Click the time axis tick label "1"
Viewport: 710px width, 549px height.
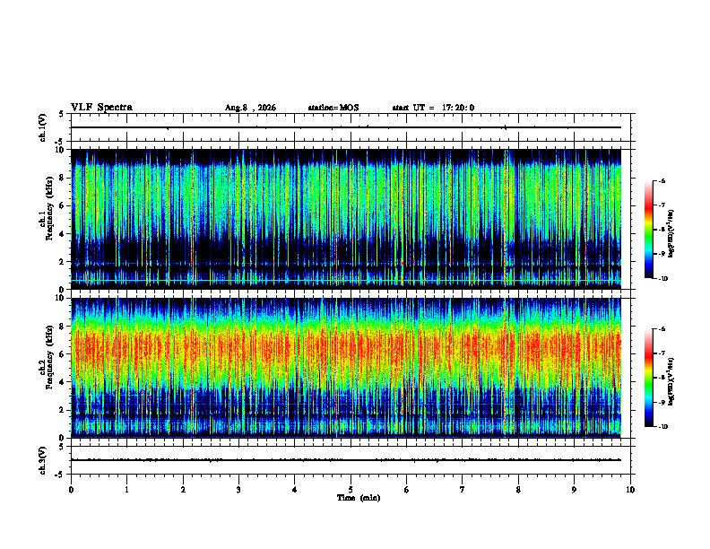[x=126, y=490]
